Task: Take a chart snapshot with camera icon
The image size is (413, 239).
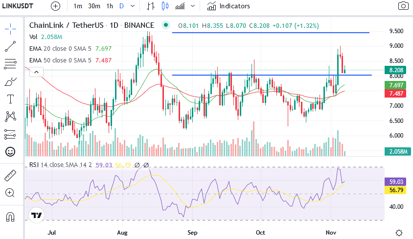Action: tap(403, 6)
